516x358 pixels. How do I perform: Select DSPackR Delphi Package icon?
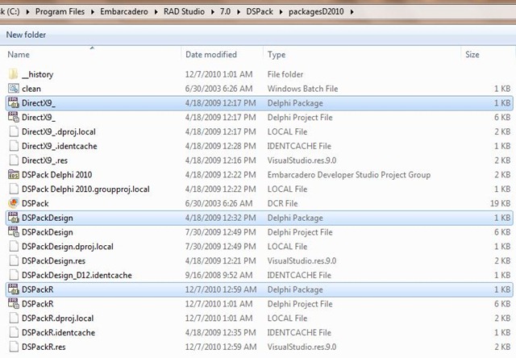point(13,289)
